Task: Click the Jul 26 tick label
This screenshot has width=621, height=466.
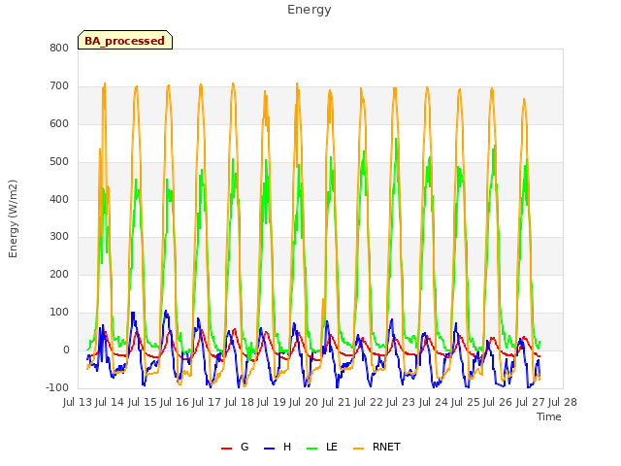Action: pyautogui.click(x=498, y=402)
